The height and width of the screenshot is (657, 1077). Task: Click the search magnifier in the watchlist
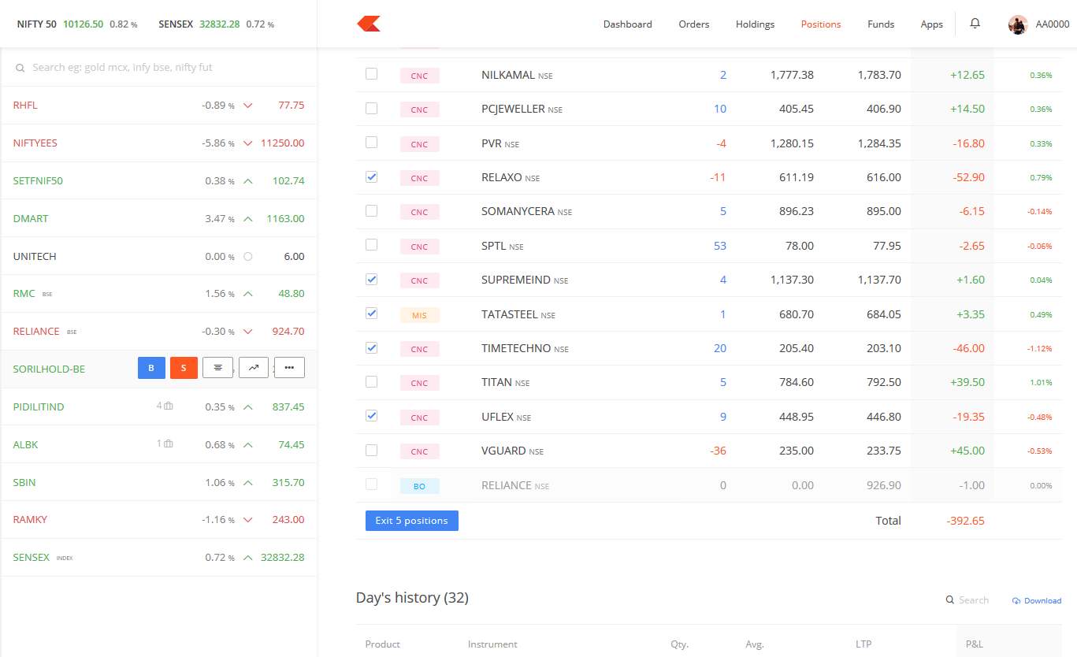20,69
